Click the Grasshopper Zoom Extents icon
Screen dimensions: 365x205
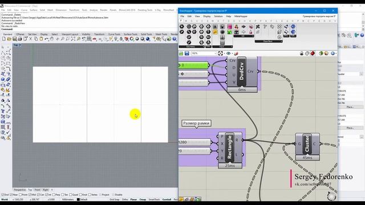pyautogui.click(x=221, y=54)
